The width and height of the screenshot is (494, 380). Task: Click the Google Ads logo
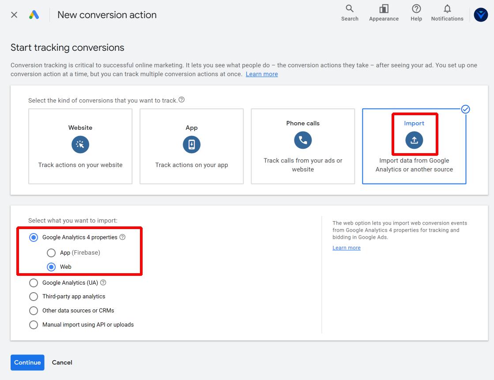click(x=34, y=15)
